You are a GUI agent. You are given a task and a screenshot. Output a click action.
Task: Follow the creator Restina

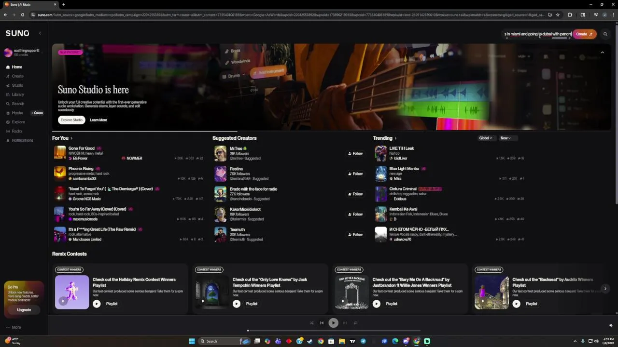coord(355,174)
